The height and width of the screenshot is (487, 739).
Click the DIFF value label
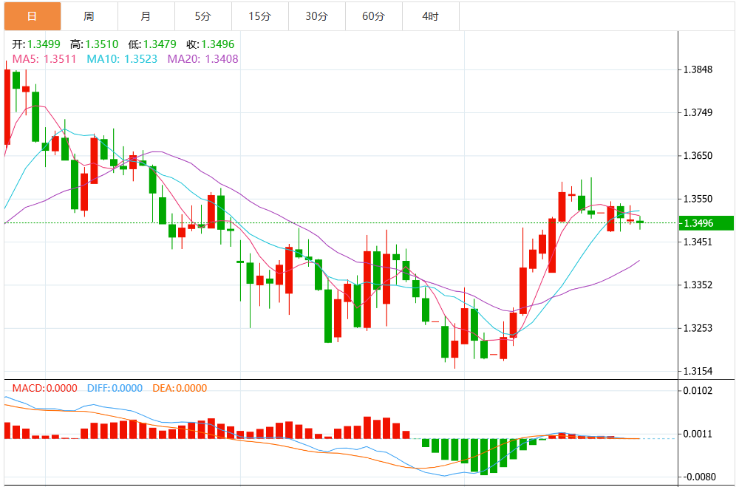[115, 388]
